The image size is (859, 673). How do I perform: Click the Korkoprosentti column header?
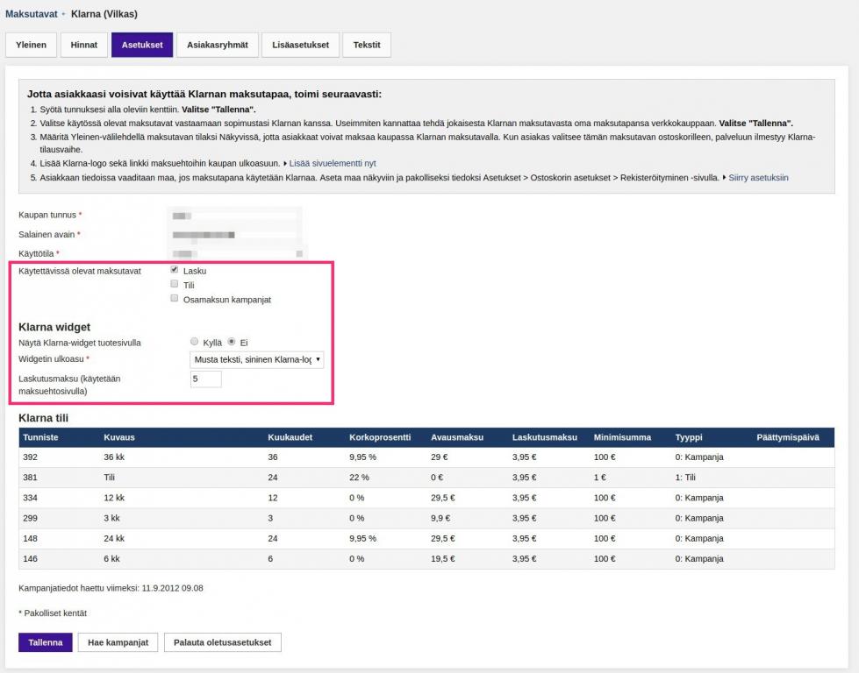(380, 438)
